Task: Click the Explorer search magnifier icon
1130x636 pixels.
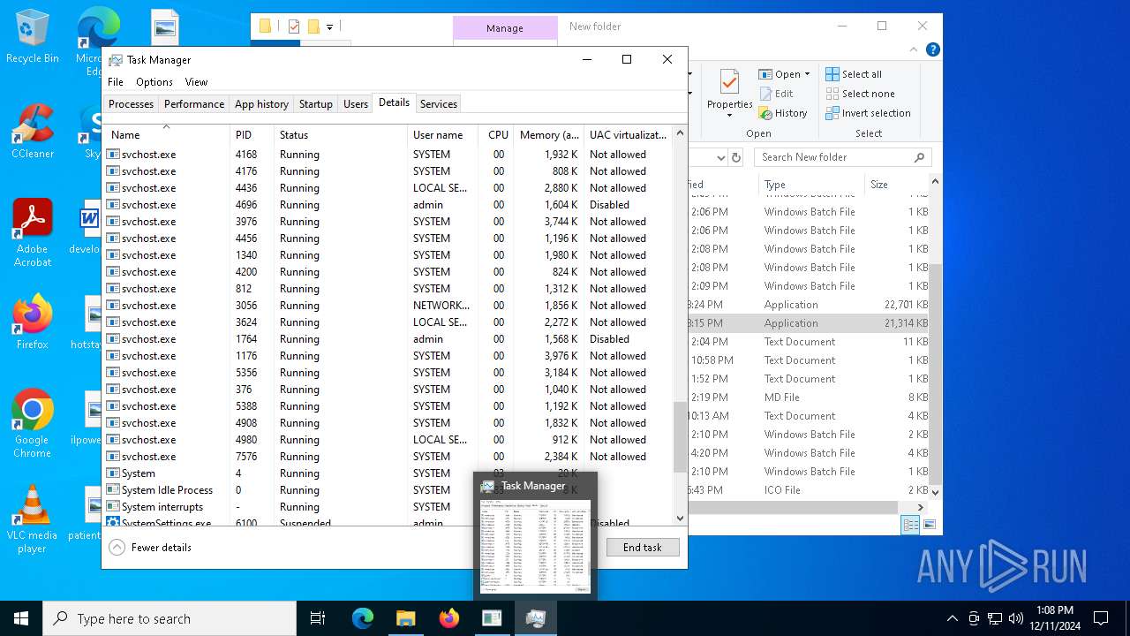Action: pyautogui.click(x=920, y=157)
